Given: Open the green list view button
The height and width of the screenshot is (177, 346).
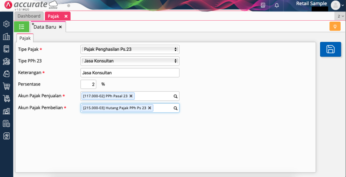Looking at the screenshot, I should coord(22,27).
